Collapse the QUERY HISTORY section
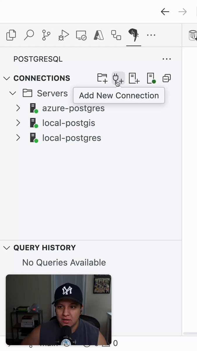Screen dimensions: 197x351 pos(6,248)
